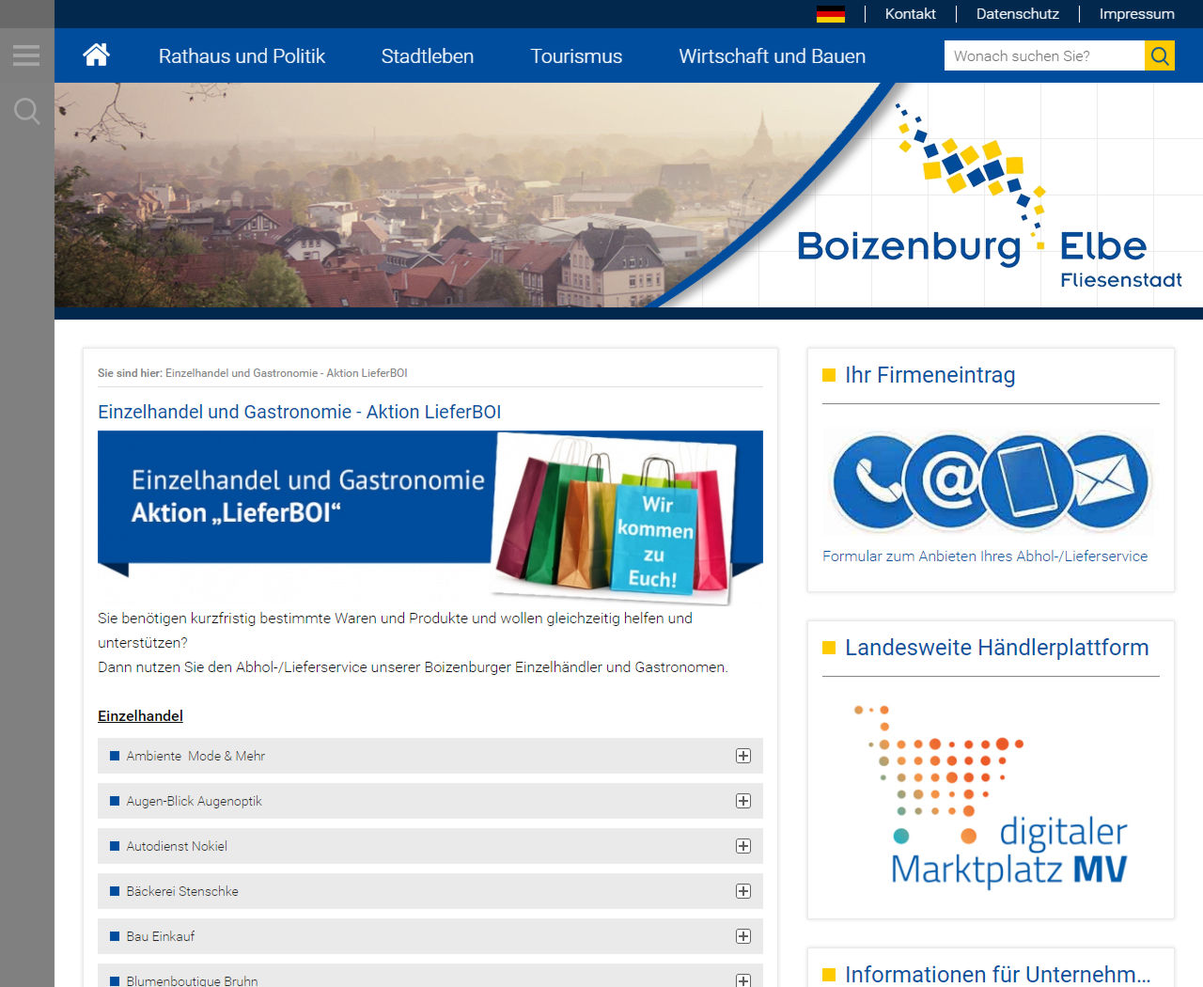Screen dimensions: 1203x987
Task: Click the yellow search submit button
Action: coord(1160,55)
